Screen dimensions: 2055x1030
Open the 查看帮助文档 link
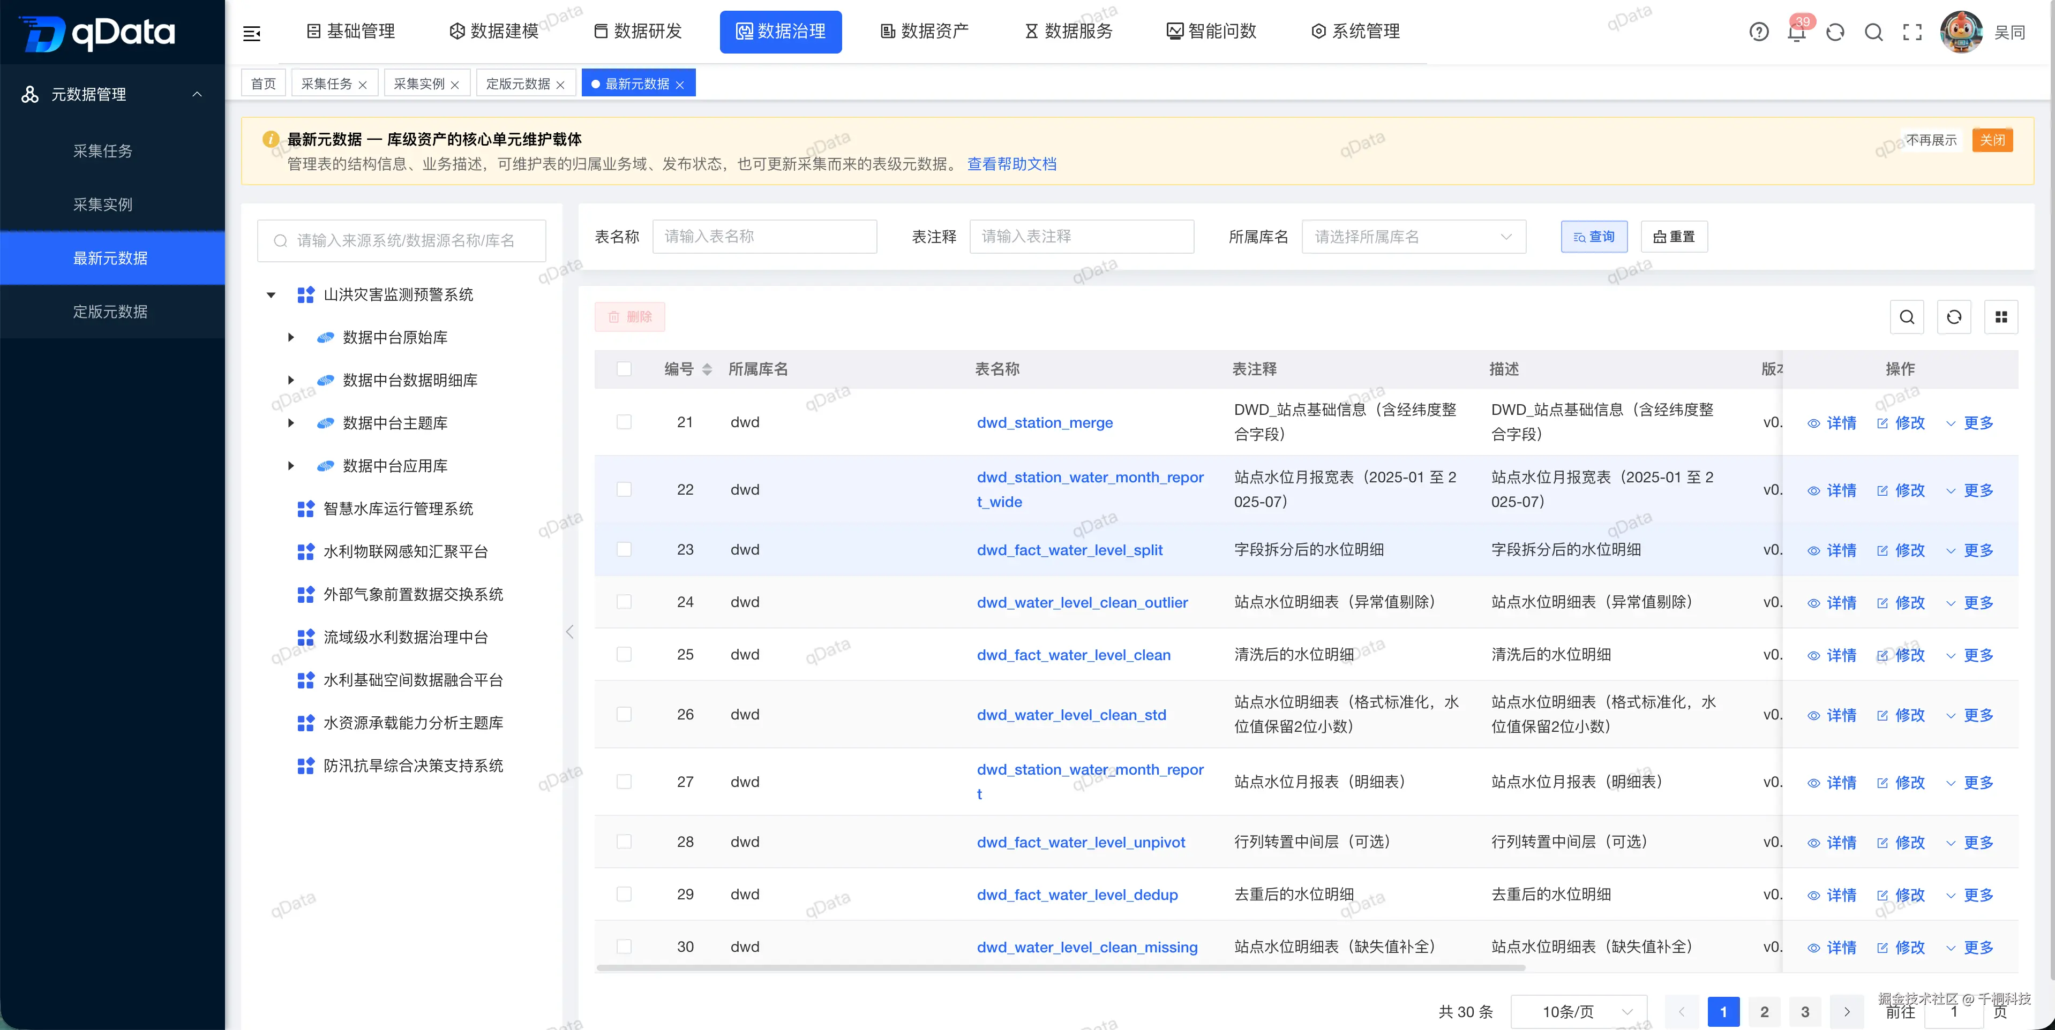[x=1011, y=164]
